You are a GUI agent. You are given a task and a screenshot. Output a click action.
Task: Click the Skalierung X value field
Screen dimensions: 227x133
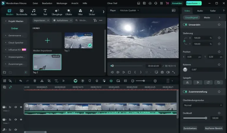coord(202,38)
